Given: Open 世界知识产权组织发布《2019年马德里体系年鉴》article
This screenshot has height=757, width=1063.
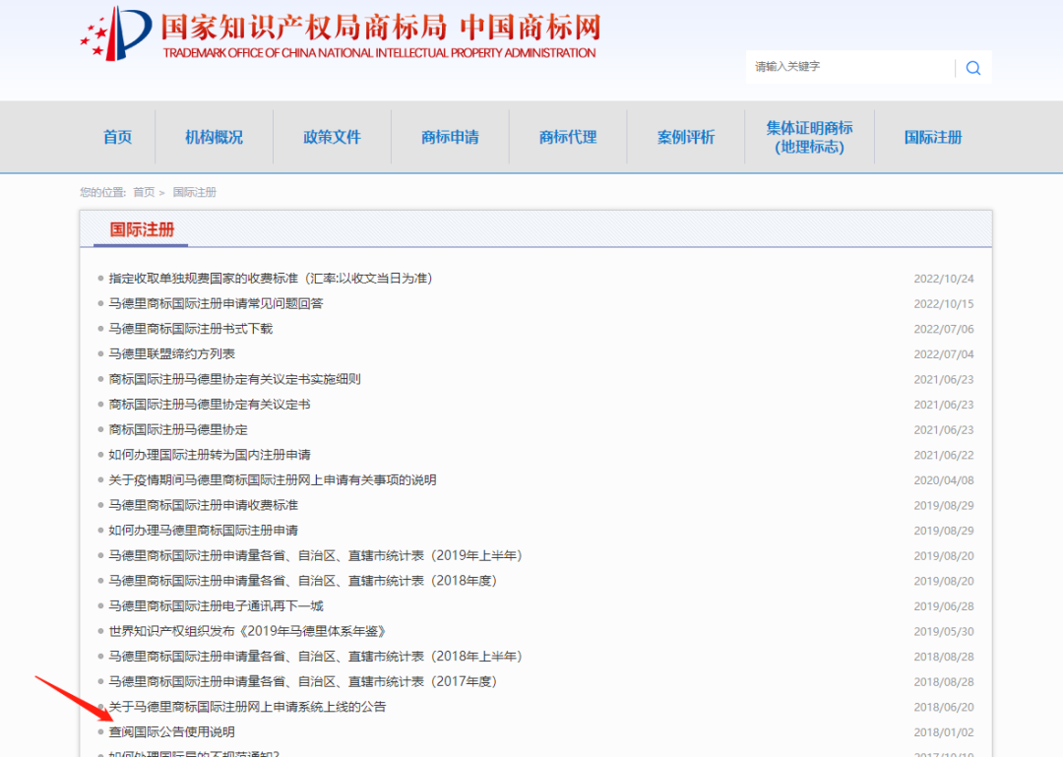Looking at the screenshot, I should coord(245,630).
